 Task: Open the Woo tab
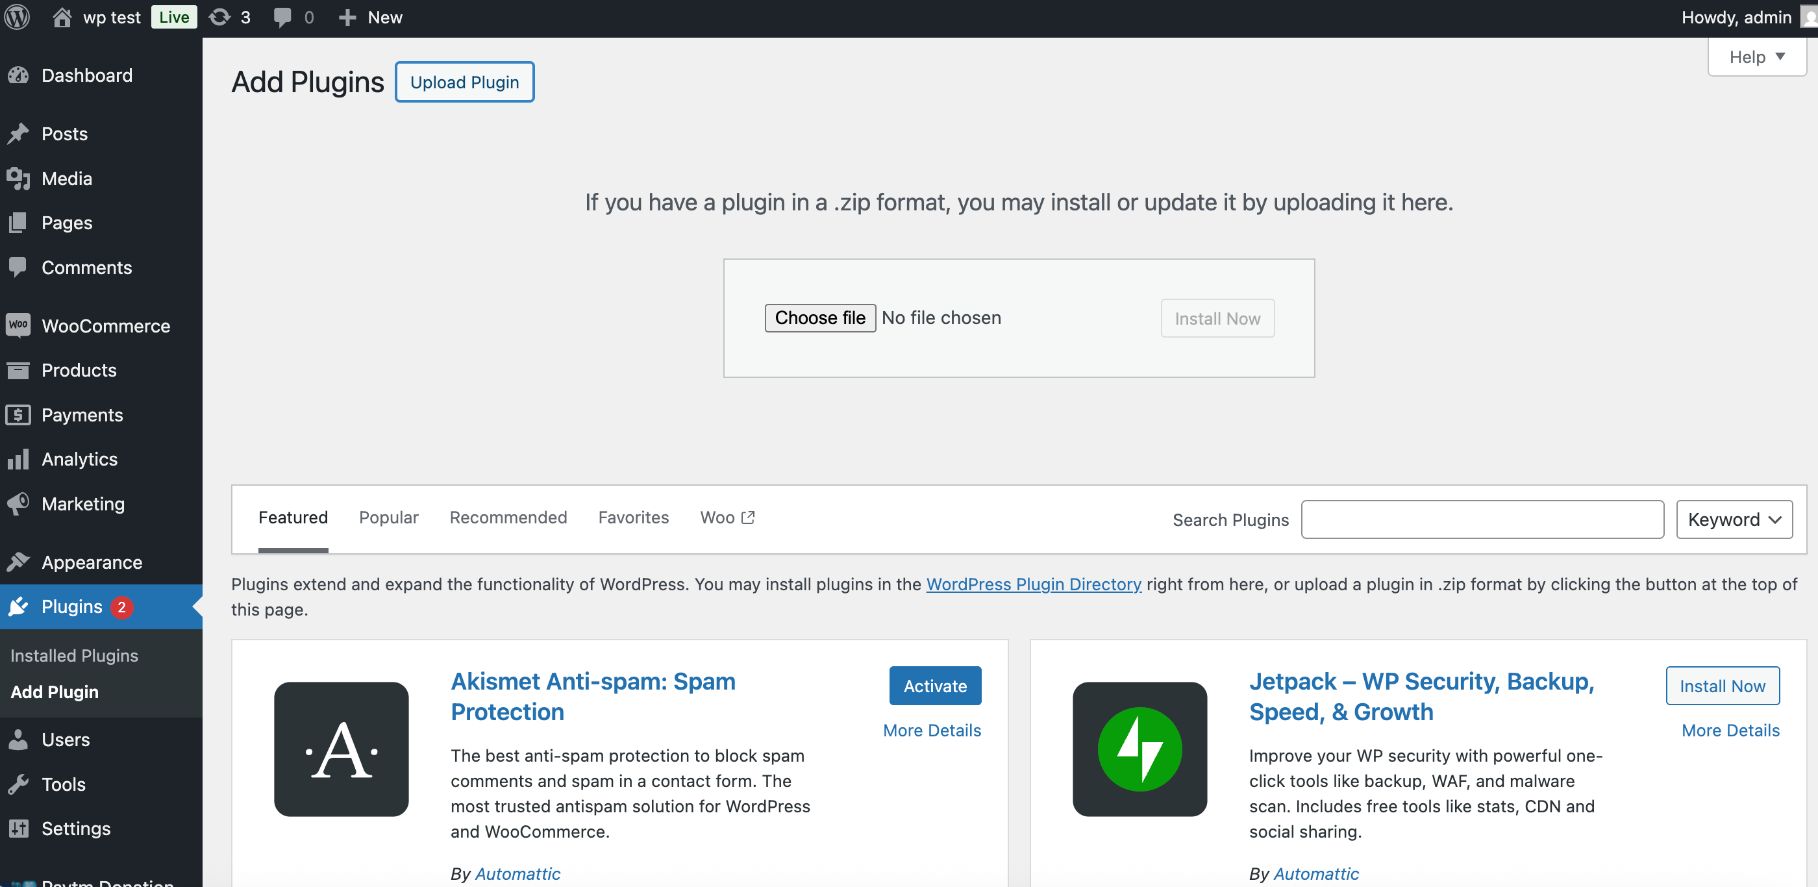coord(727,518)
